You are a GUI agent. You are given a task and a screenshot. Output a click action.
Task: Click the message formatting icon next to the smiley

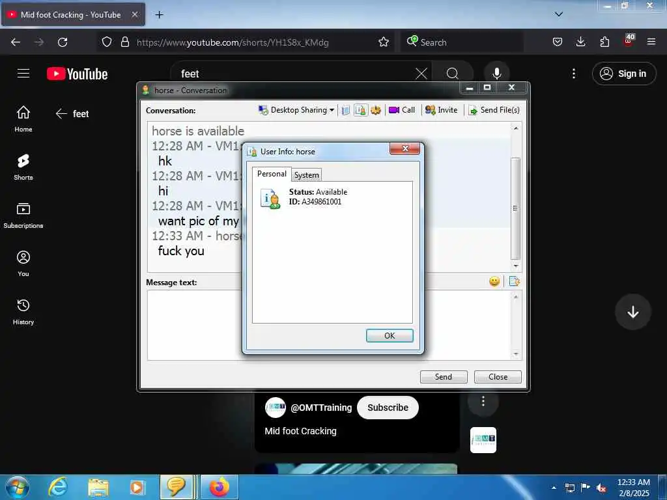click(514, 281)
